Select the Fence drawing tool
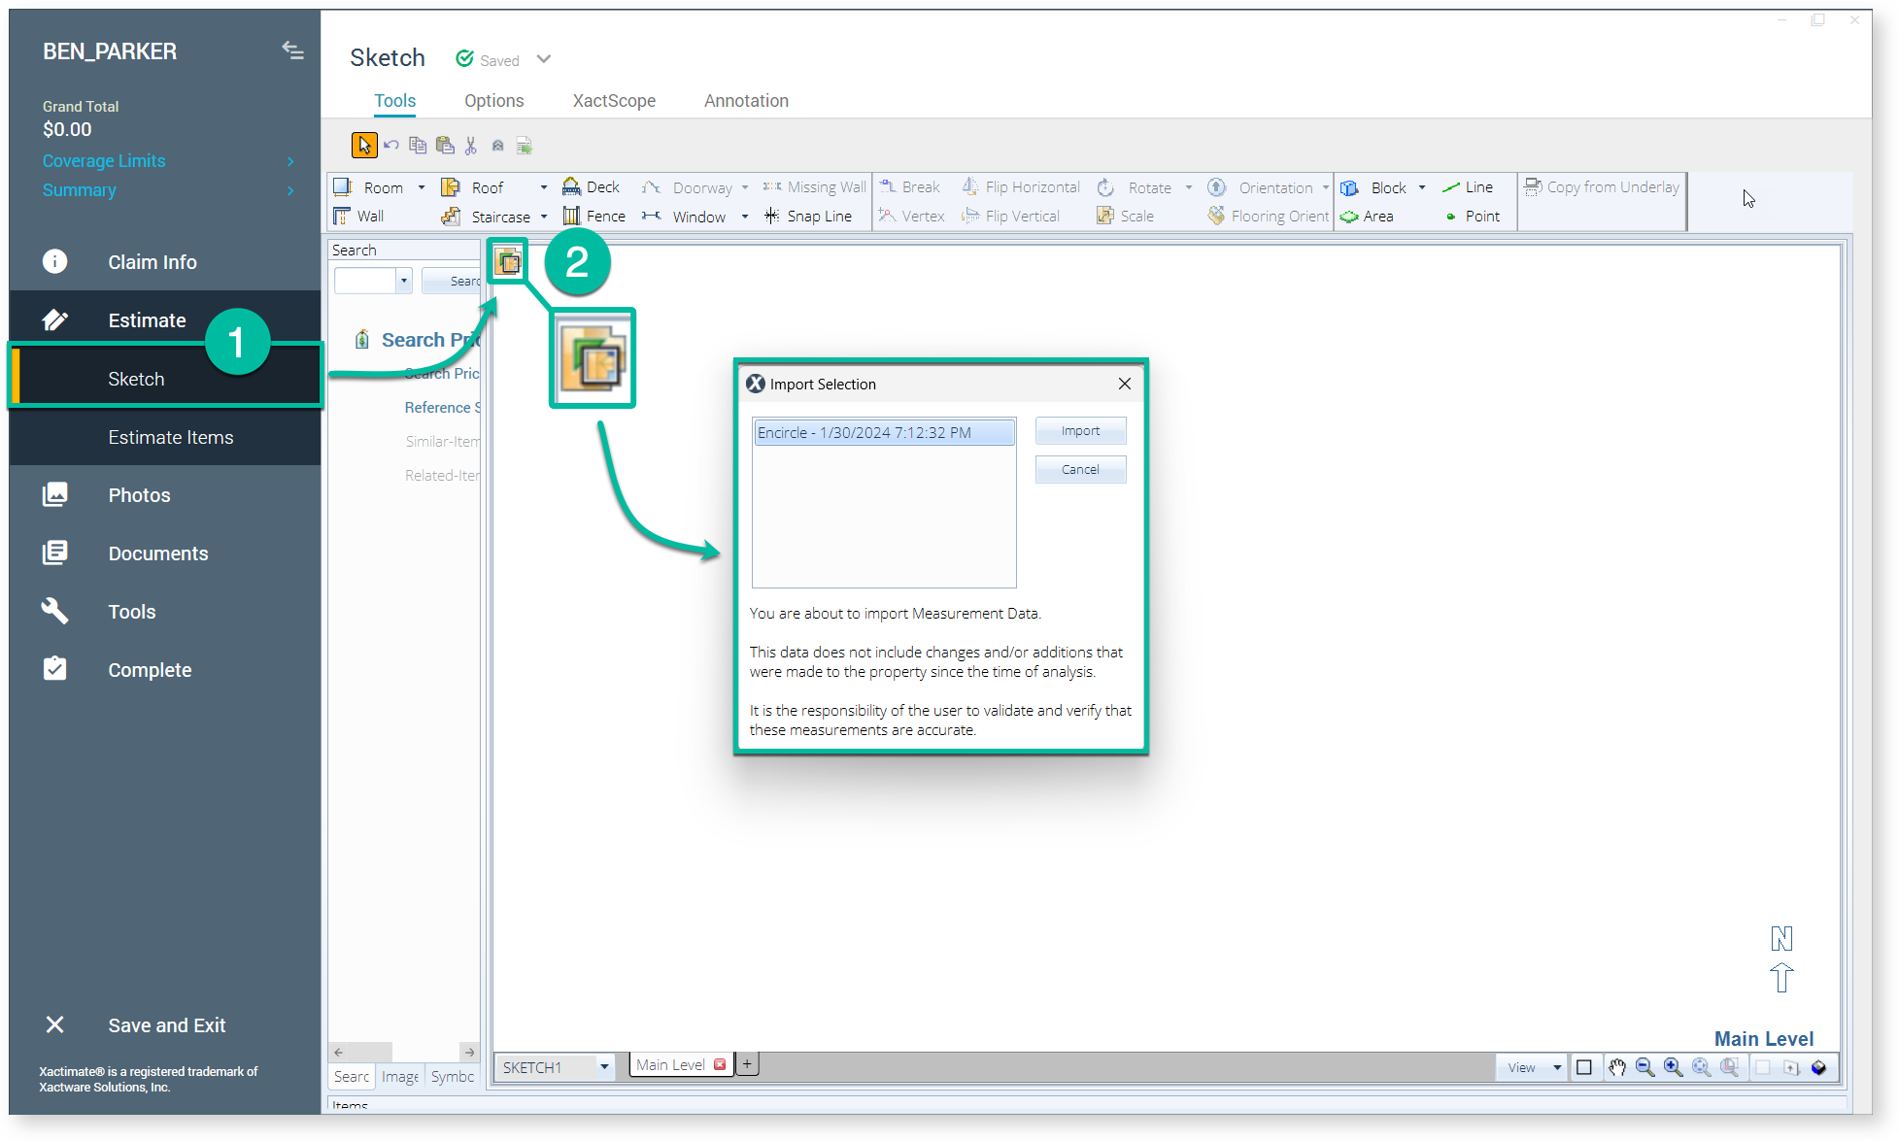Screen dimensions: 1899x1141 603,216
